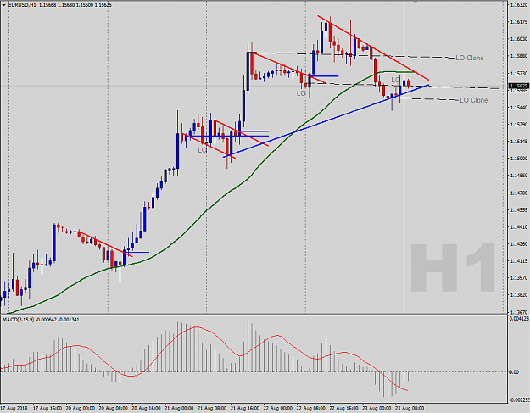Click the 22 Aug 08:00 time label

tap(311, 408)
